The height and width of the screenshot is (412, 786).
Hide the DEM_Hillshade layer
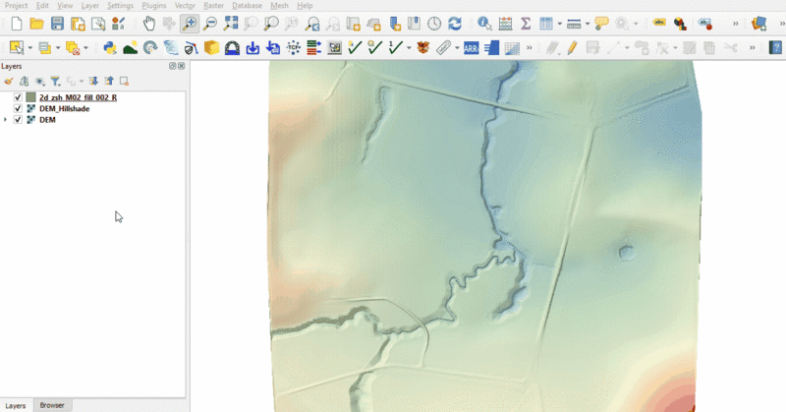18,109
